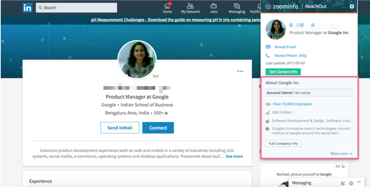
Task: Click the Connect button
Action: [x=158, y=128]
